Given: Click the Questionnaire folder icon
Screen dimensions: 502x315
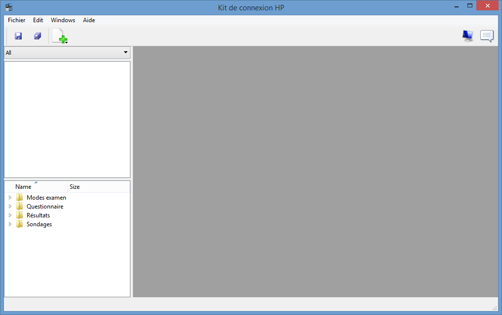Looking at the screenshot, I should tap(20, 206).
